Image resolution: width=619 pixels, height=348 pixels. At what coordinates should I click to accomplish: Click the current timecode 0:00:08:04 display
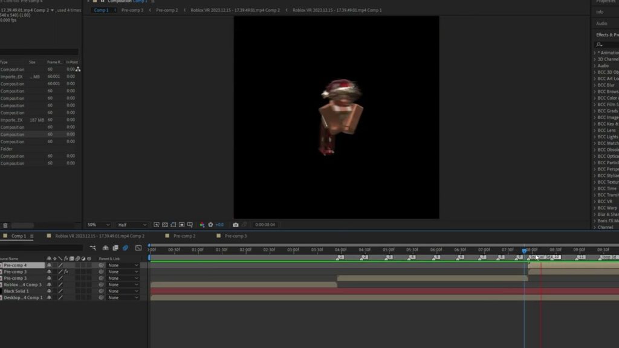265,225
